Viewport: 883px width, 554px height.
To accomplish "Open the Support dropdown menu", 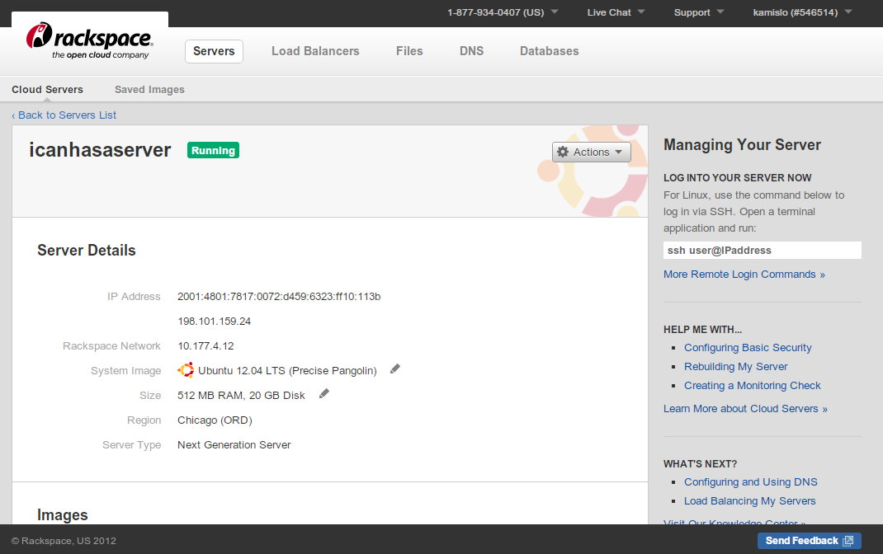I will coord(699,12).
